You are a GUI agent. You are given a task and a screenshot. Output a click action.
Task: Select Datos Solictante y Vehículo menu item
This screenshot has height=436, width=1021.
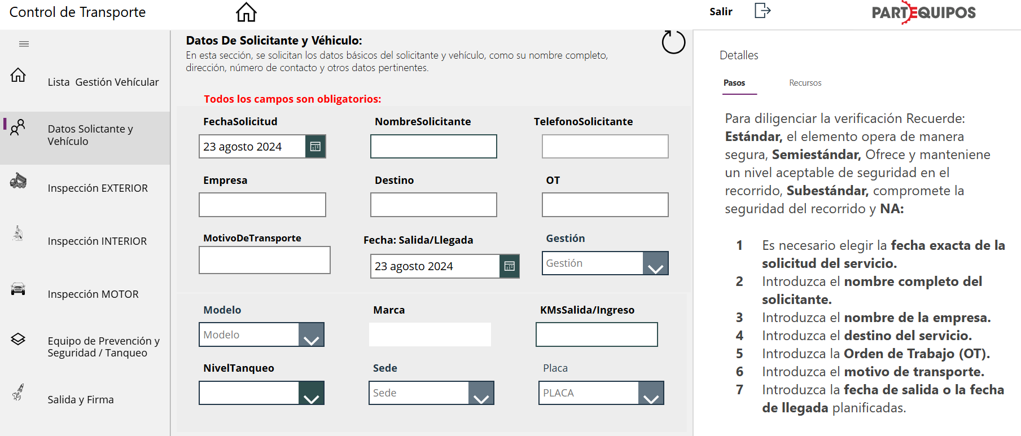click(x=90, y=135)
